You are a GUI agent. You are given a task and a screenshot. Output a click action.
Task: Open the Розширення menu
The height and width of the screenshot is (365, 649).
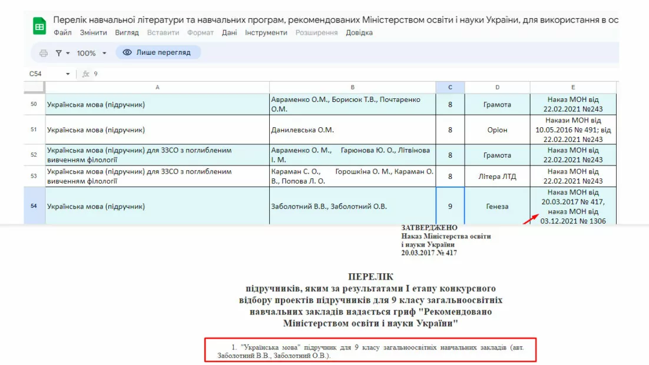coord(316,33)
